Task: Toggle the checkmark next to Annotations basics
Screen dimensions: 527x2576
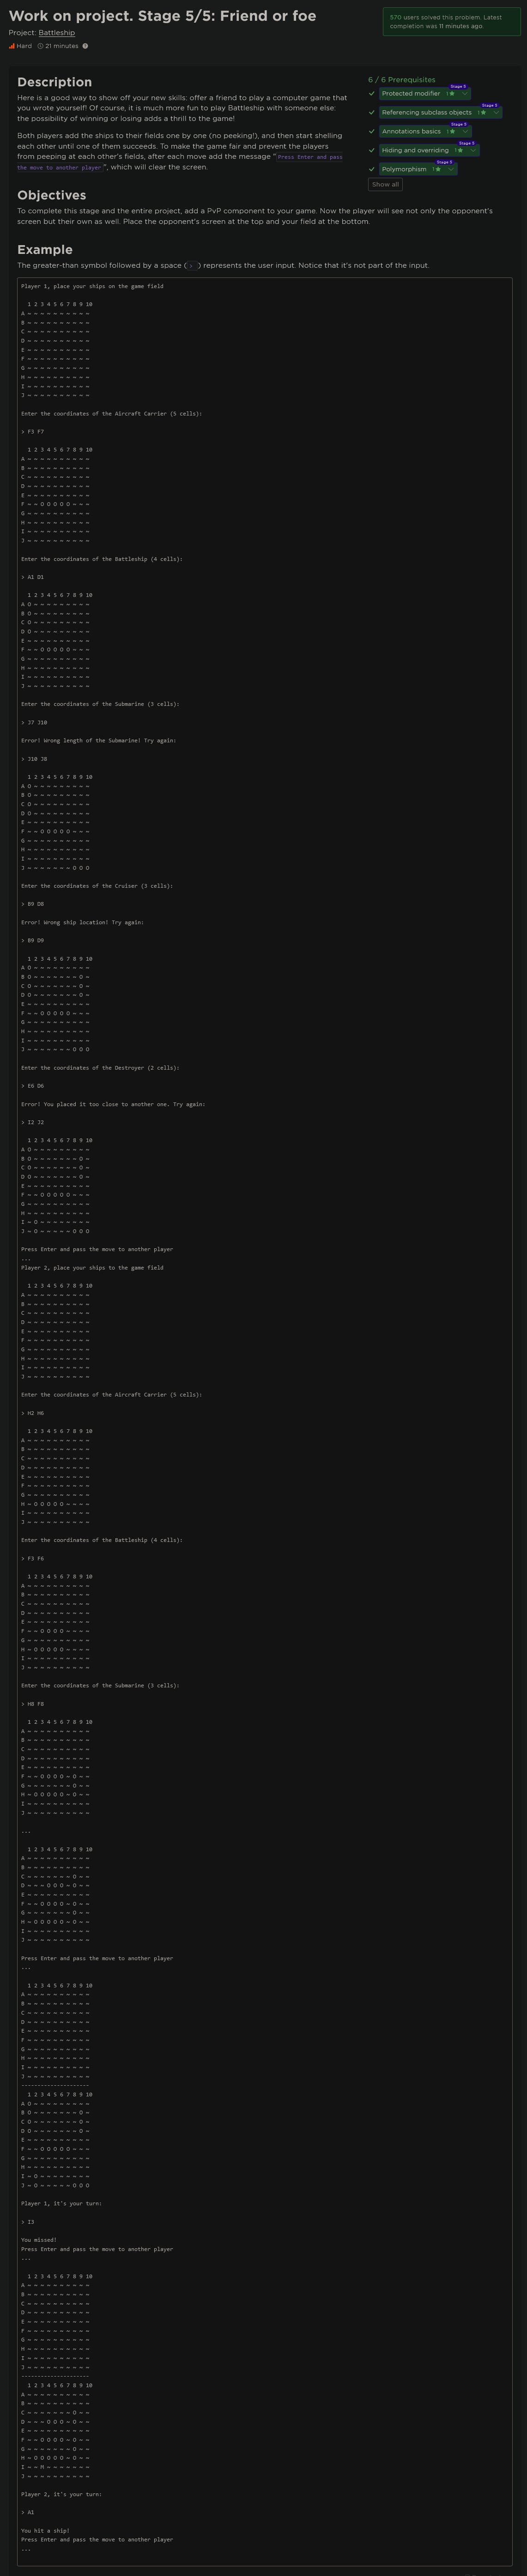Action: click(372, 131)
